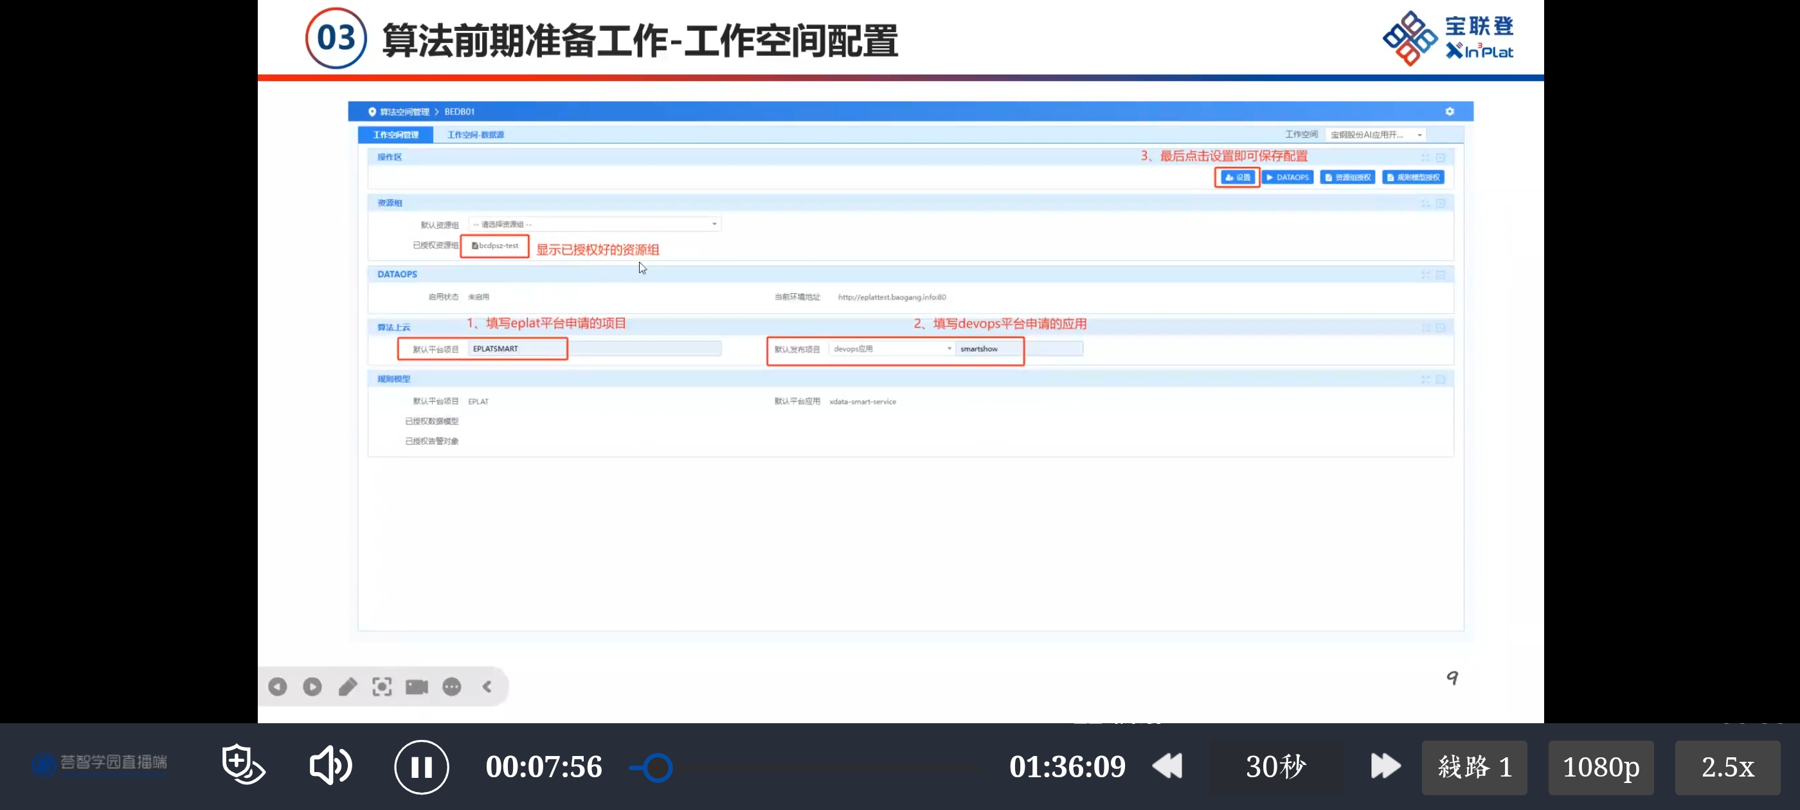Click the pencil annotation tool
The width and height of the screenshot is (1800, 810).
coord(347,687)
